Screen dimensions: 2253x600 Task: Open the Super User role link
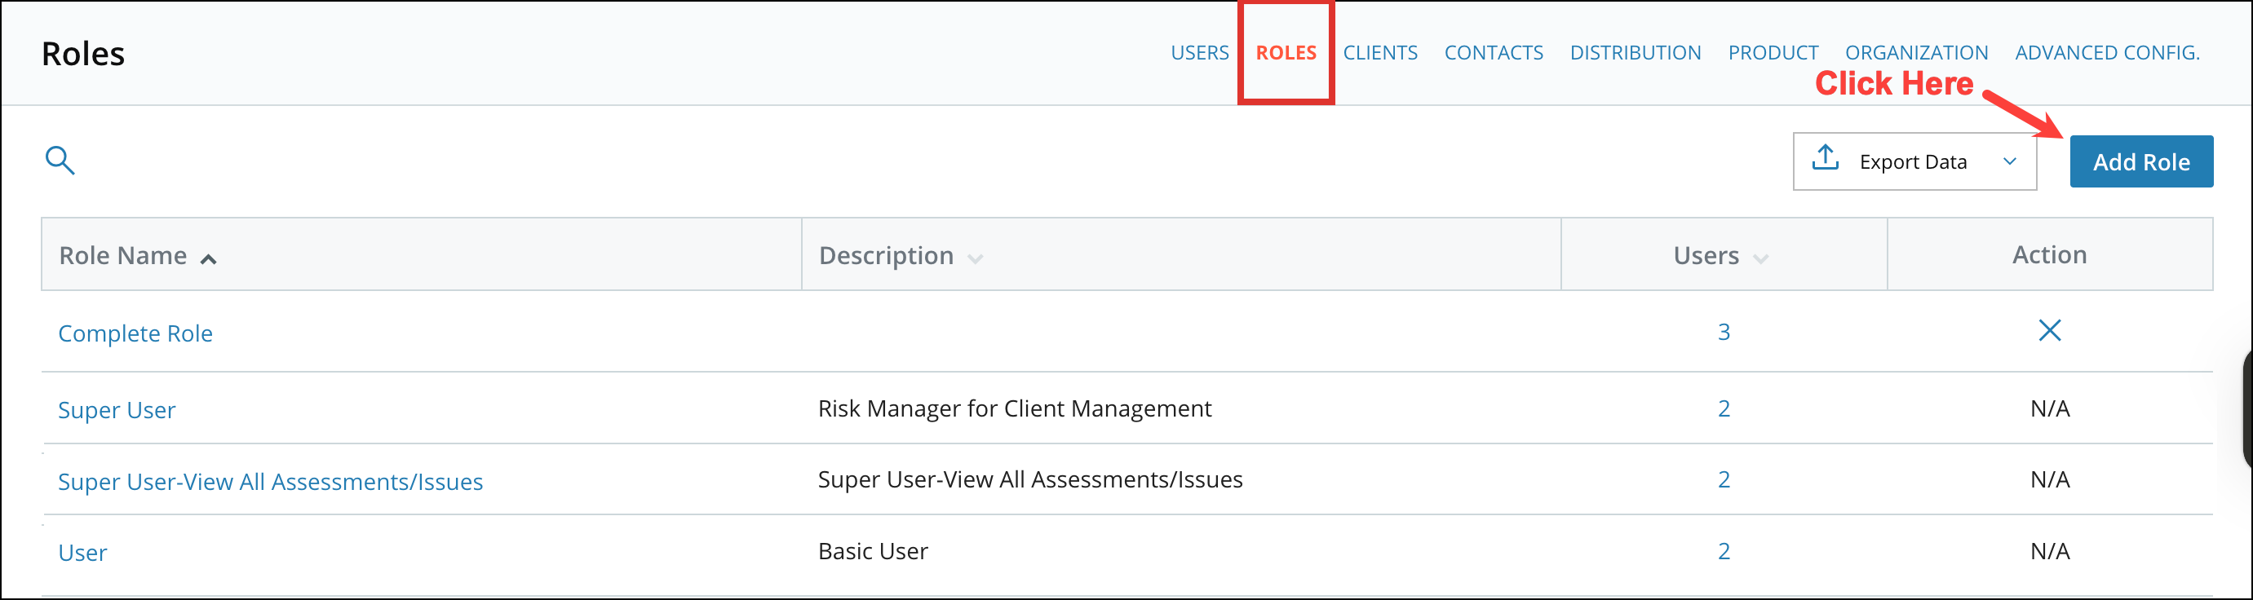(117, 410)
